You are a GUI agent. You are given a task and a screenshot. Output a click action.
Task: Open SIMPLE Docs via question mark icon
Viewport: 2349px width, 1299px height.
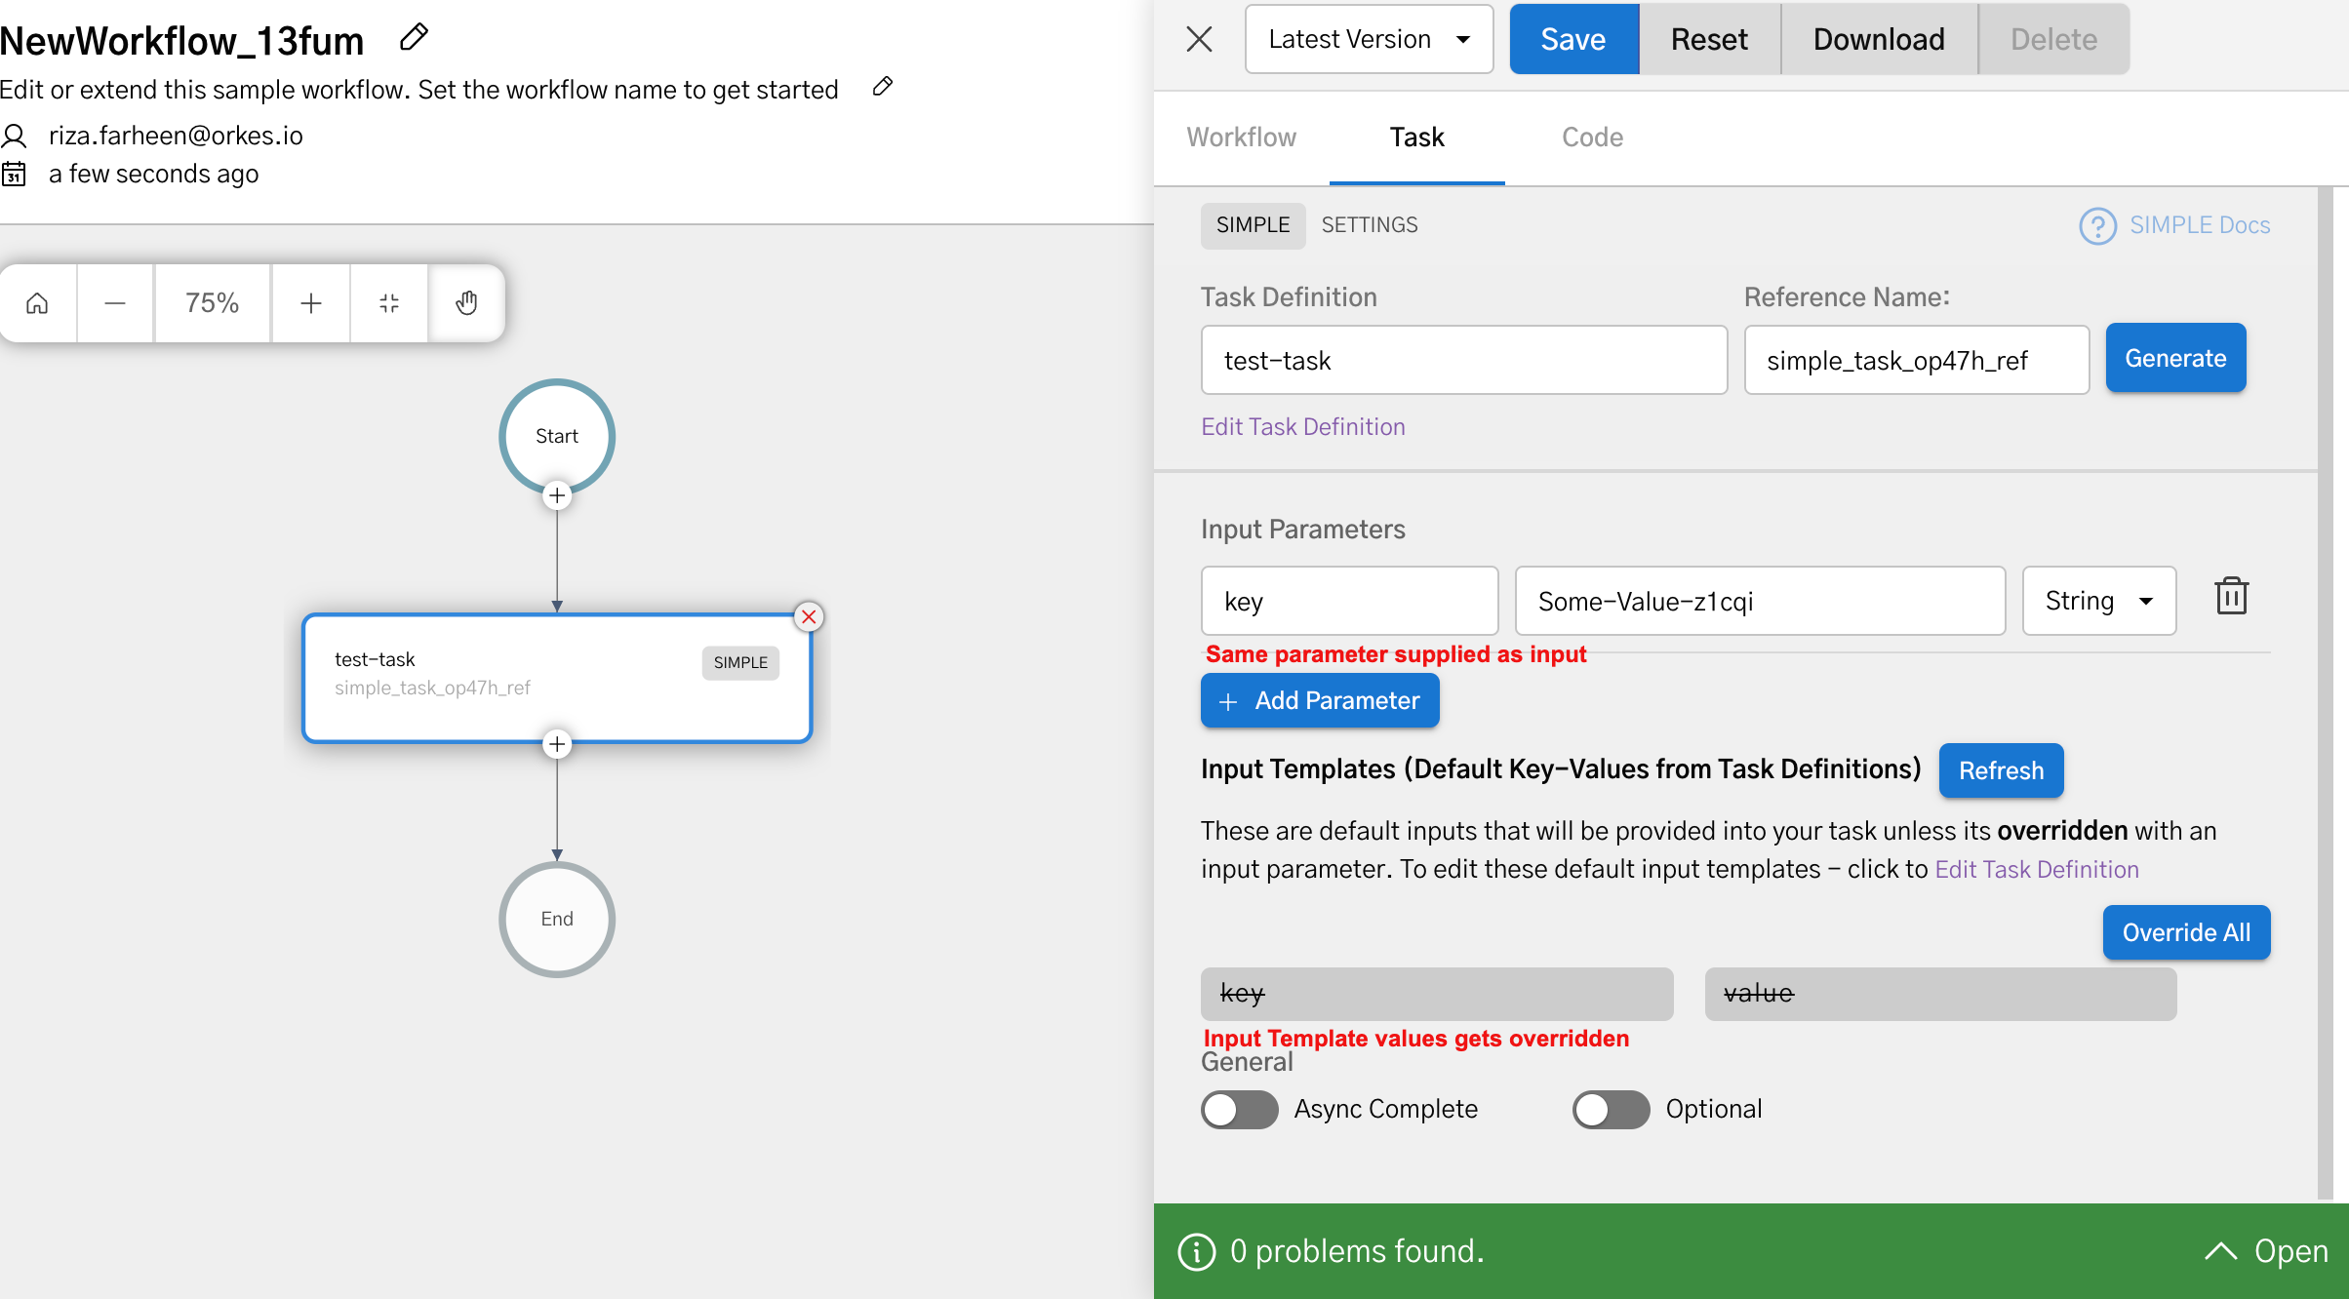tap(2098, 225)
